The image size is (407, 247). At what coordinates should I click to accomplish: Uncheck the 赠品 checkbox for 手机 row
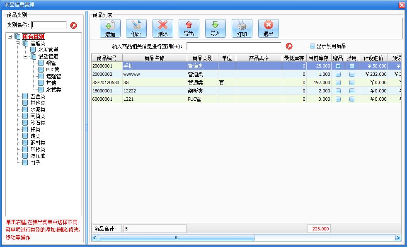coord(338,66)
